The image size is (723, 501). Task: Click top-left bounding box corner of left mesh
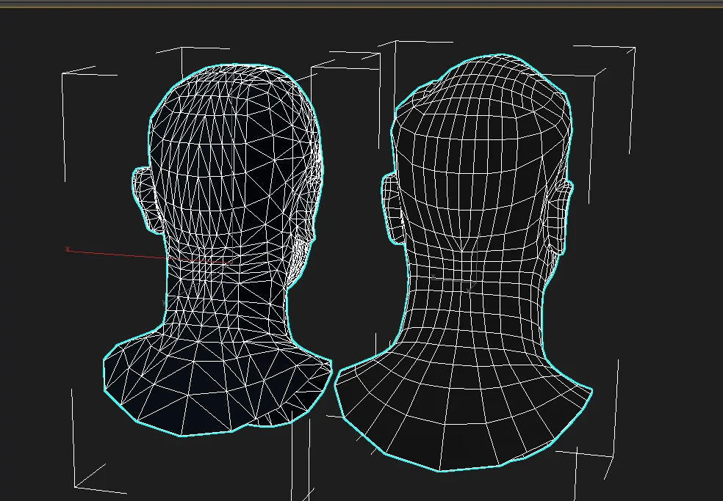tap(63, 74)
